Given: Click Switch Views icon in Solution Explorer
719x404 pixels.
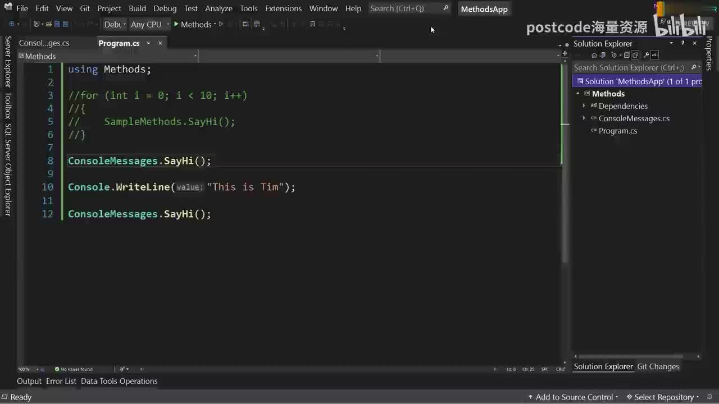Looking at the screenshot, I should click(603, 55).
